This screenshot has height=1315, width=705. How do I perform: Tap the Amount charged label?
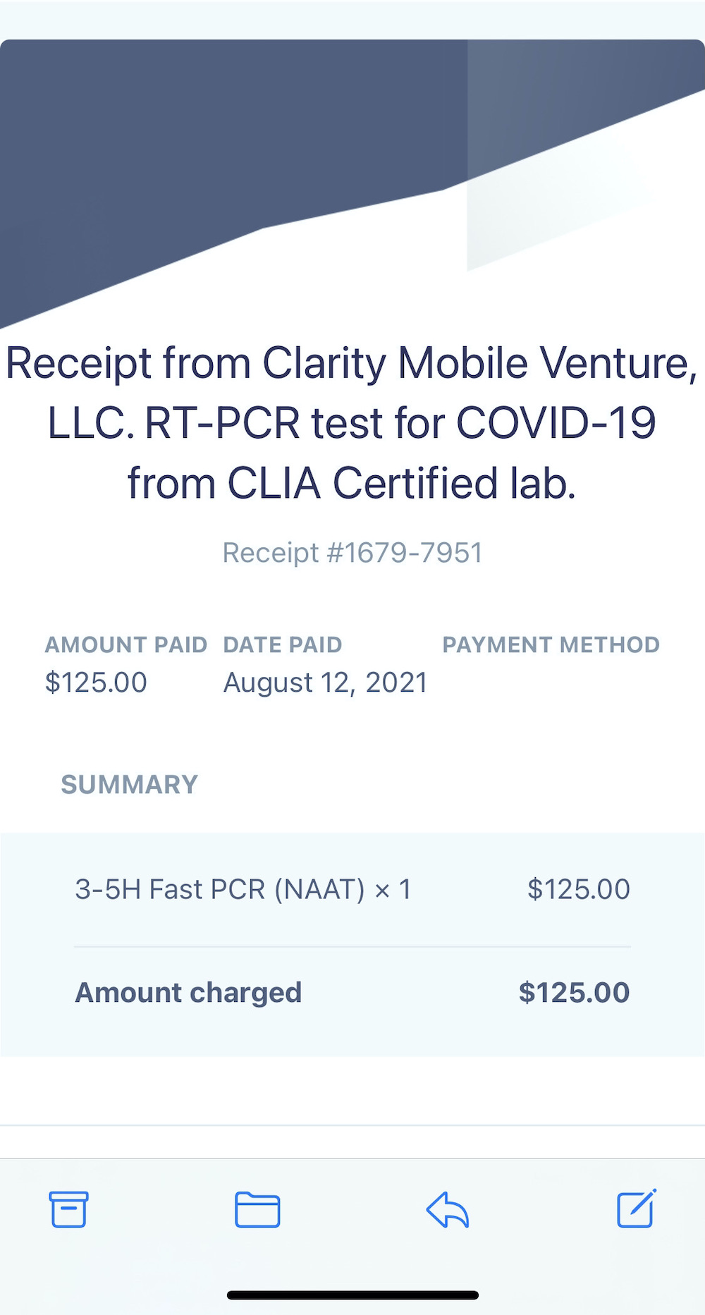pyautogui.click(x=188, y=993)
